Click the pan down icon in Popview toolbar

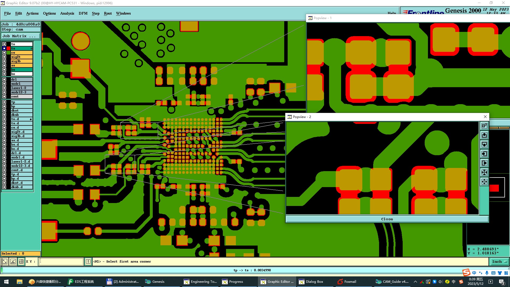(484, 145)
